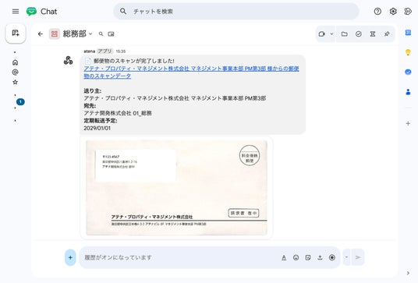This screenshot has width=418, height=283.
Task: Pin this conversation with pin icon
Action: [x=387, y=34]
